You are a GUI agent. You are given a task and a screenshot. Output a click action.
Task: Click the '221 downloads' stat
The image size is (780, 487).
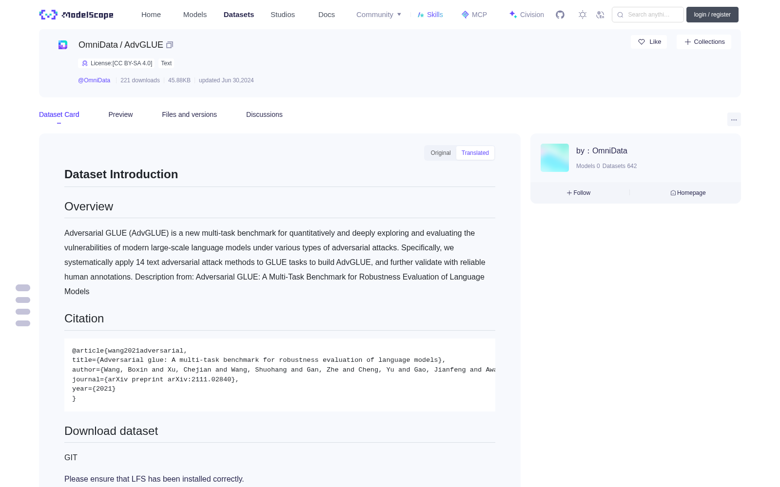(140, 80)
